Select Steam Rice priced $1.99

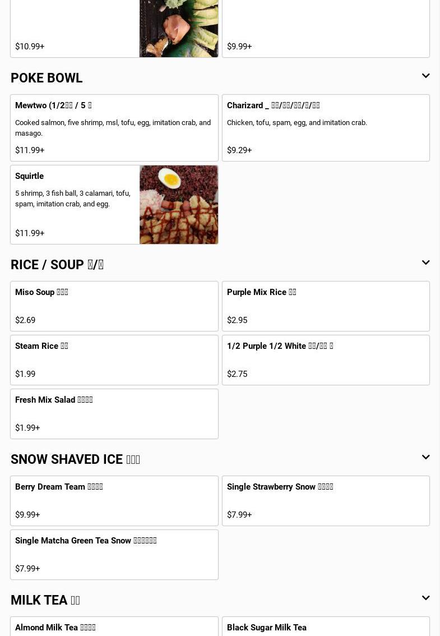pos(114,360)
